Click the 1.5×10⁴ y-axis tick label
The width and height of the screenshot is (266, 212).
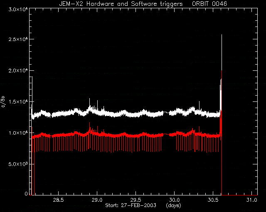pos(18,101)
